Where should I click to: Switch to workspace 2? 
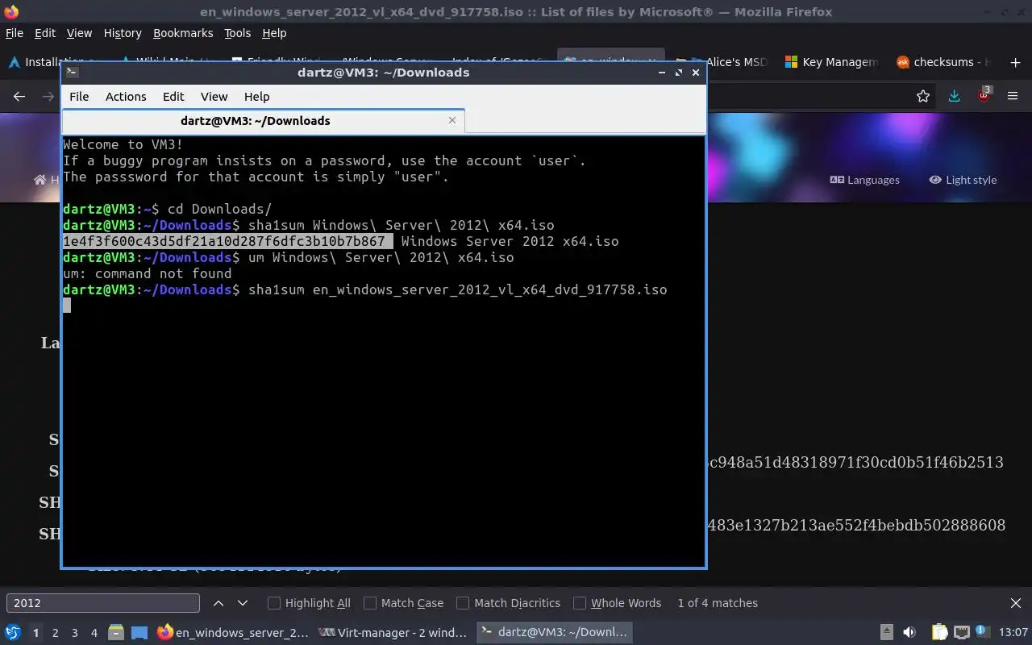pos(56,633)
